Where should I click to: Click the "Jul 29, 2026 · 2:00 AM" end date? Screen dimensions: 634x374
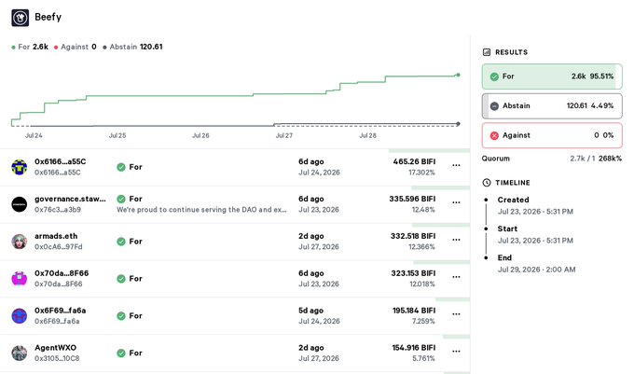pyautogui.click(x=536, y=270)
